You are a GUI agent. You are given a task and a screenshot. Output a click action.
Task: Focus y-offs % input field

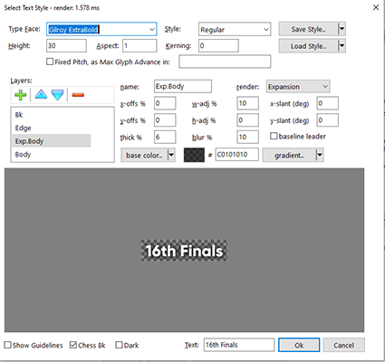(165, 120)
